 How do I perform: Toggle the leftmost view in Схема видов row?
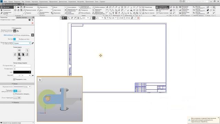[15, 54]
